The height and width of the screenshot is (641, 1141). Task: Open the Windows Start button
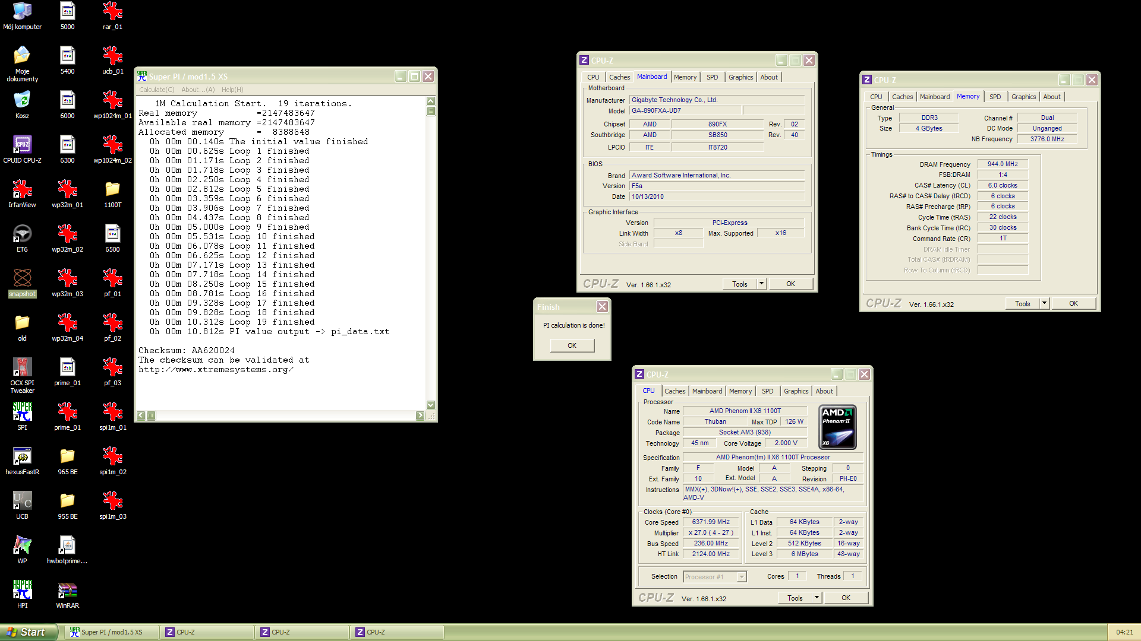click(29, 632)
